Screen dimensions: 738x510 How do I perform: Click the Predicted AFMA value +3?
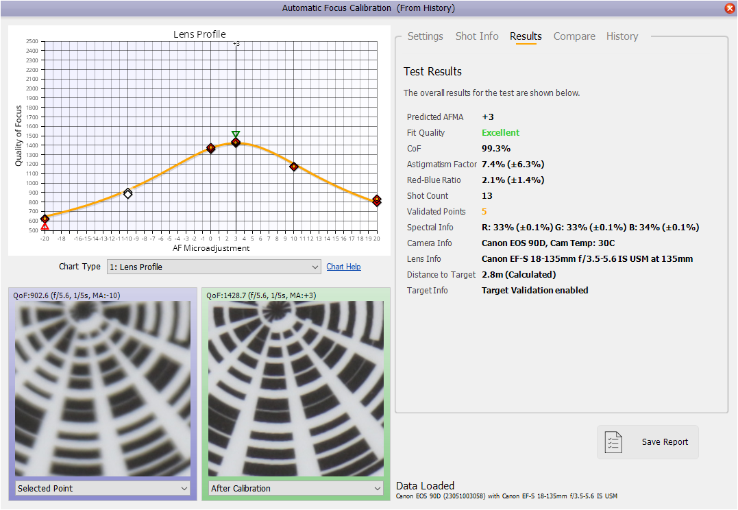(488, 117)
